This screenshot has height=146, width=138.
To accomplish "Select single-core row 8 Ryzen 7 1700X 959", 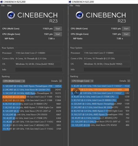I will click(x=100, y=111).
